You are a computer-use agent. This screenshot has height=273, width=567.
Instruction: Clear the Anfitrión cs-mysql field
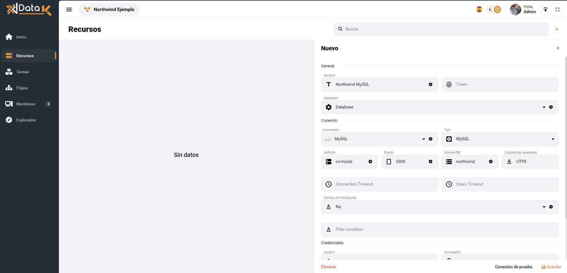(x=370, y=162)
